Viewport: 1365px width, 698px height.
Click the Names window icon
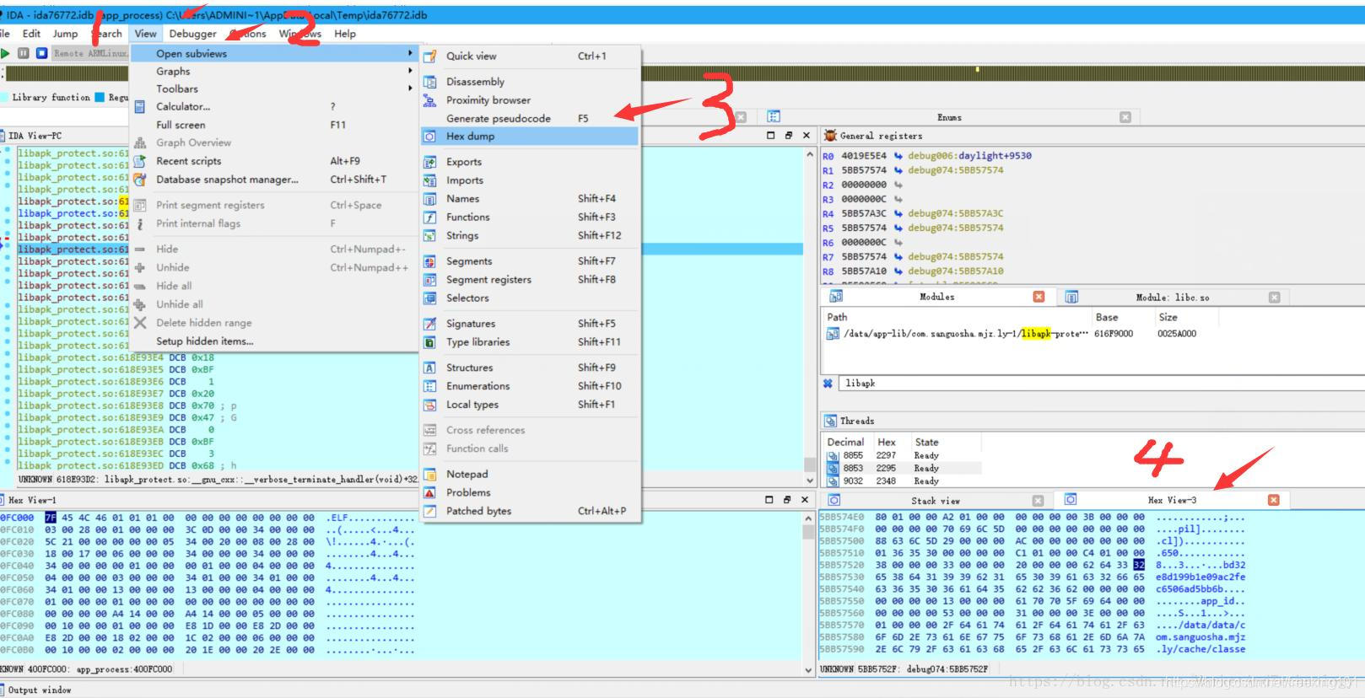tap(429, 199)
